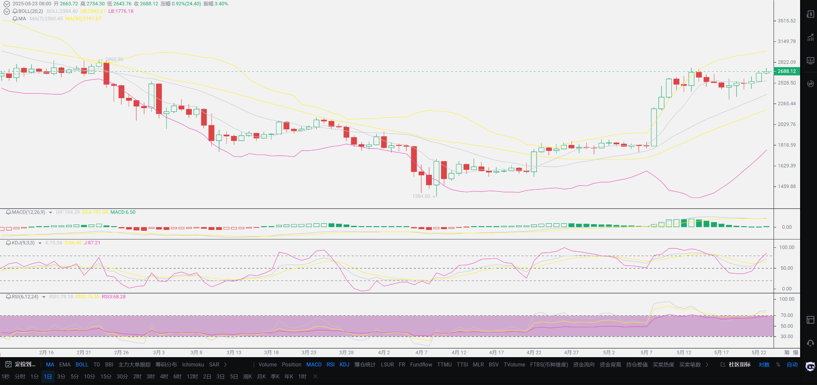Click the MA indicator alert bell icon
The height and width of the screenshot is (385, 817).
point(15,19)
